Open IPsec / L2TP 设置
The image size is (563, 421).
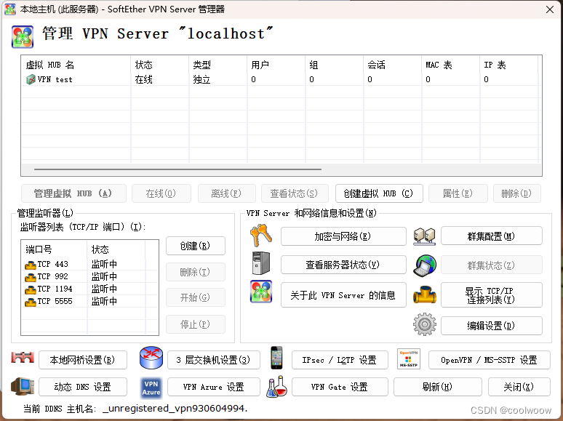coord(340,360)
